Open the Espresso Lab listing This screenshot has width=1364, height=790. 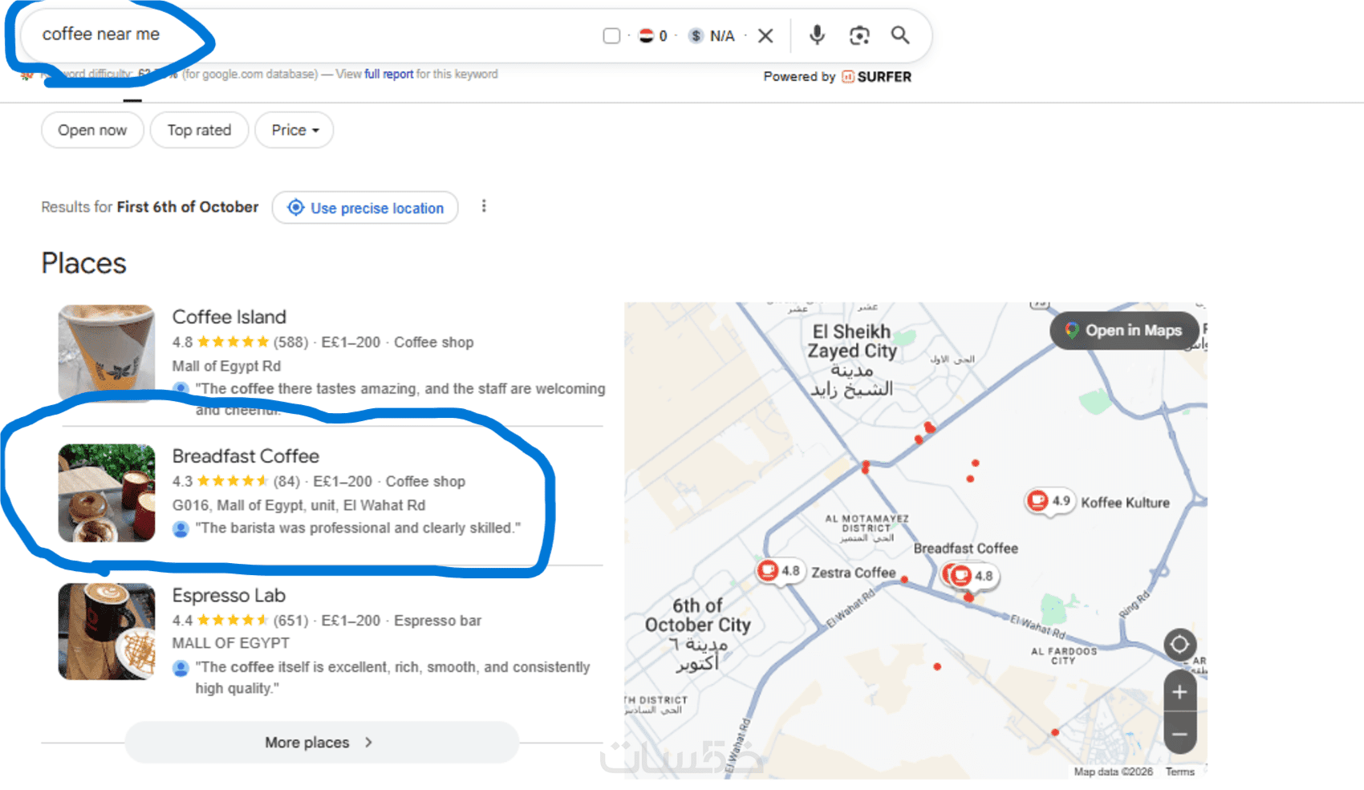click(229, 595)
